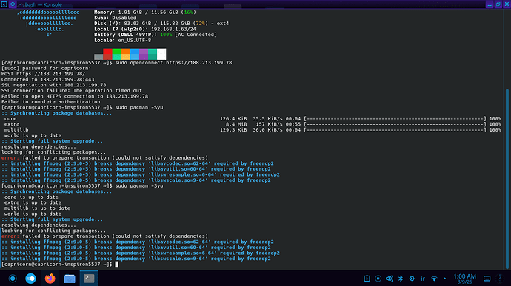The height and width of the screenshot is (286, 511).
Task: Open the Bluetooth tray icon
Action: pyautogui.click(x=401, y=279)
